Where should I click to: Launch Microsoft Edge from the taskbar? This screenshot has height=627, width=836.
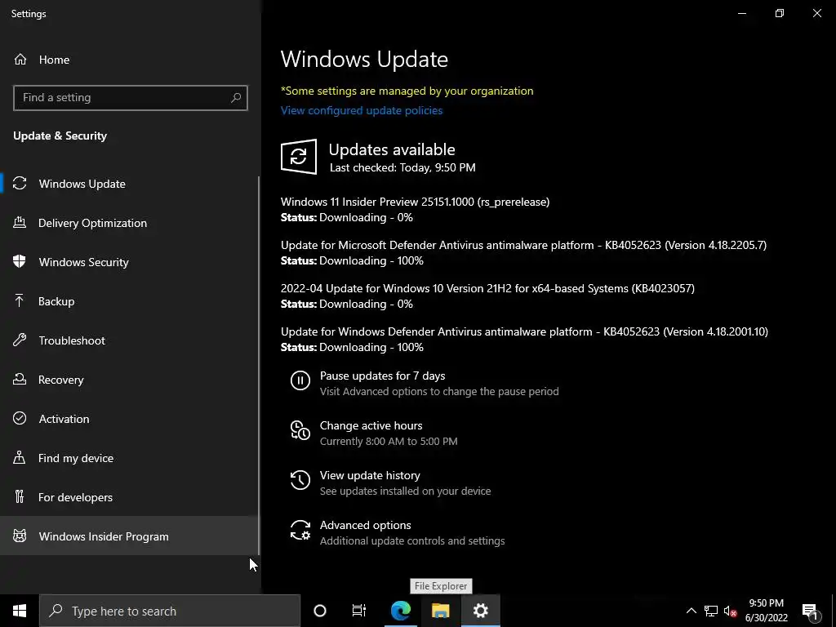(x=400, y=611)
